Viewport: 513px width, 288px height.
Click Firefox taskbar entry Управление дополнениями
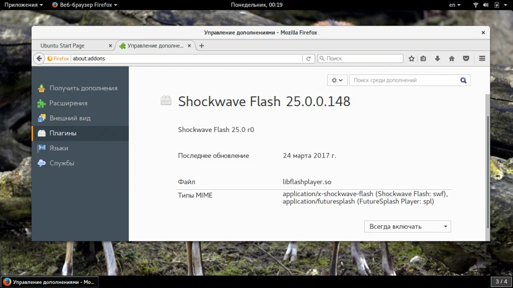coord(49,282)
